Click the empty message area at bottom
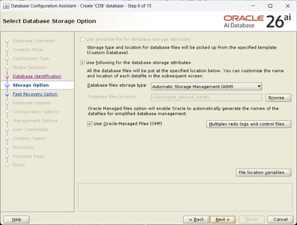The width and height of the screenshot is (297, 225). [x=185, y=197]
